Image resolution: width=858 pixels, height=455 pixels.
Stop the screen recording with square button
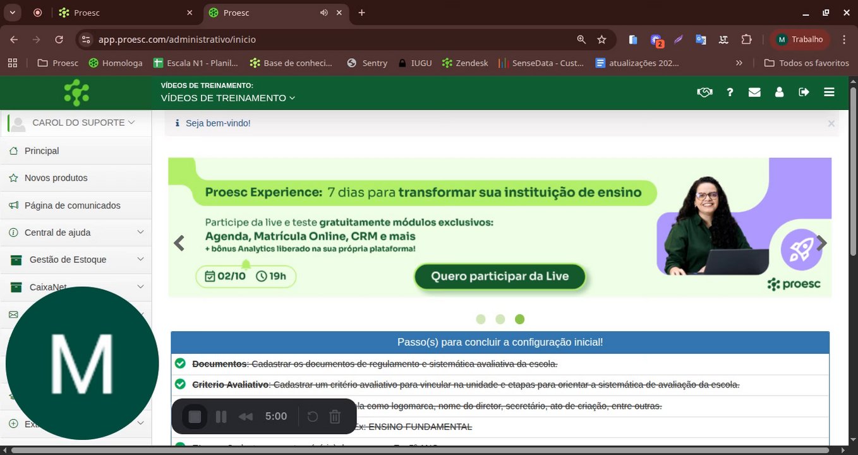[195, 416]
